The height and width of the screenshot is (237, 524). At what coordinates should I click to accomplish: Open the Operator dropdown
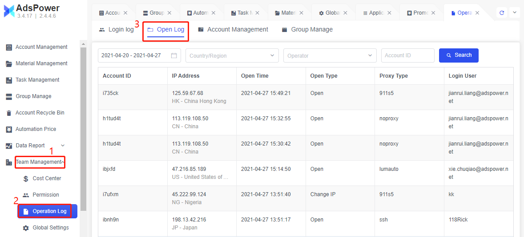(370, 55)
